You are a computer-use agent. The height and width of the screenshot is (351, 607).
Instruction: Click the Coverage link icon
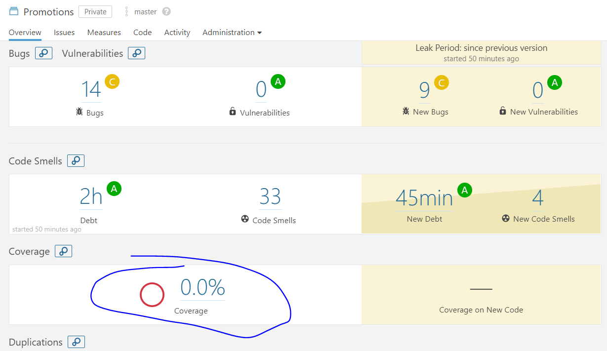63,251
